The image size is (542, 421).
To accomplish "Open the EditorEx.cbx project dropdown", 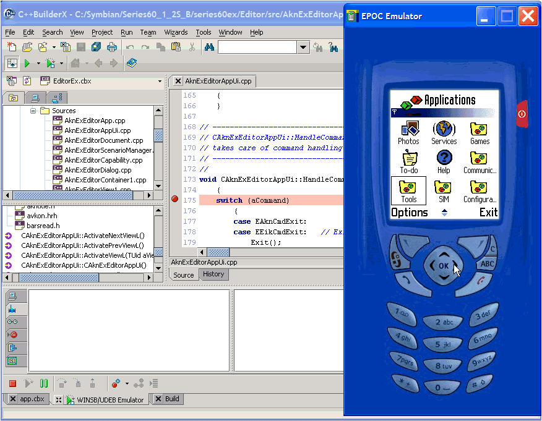I will (160, 82).
